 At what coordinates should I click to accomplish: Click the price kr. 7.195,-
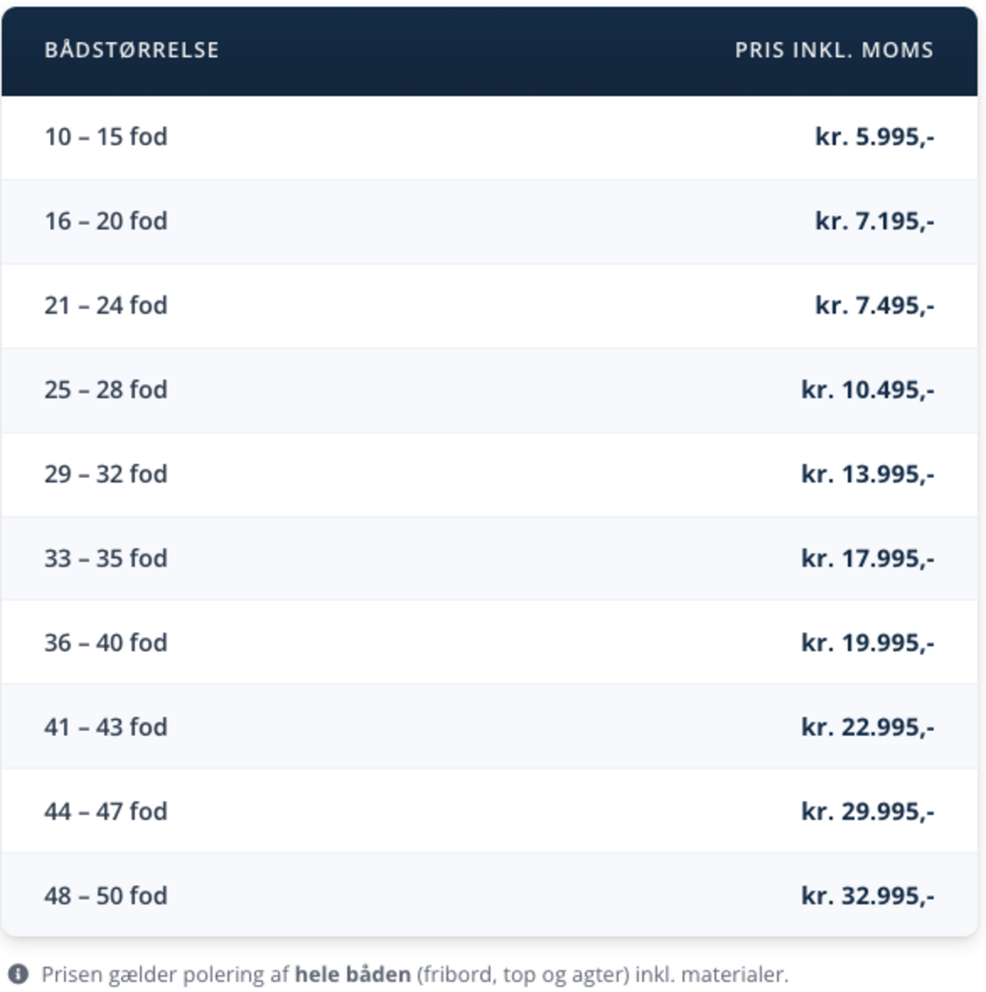(874, 221)
